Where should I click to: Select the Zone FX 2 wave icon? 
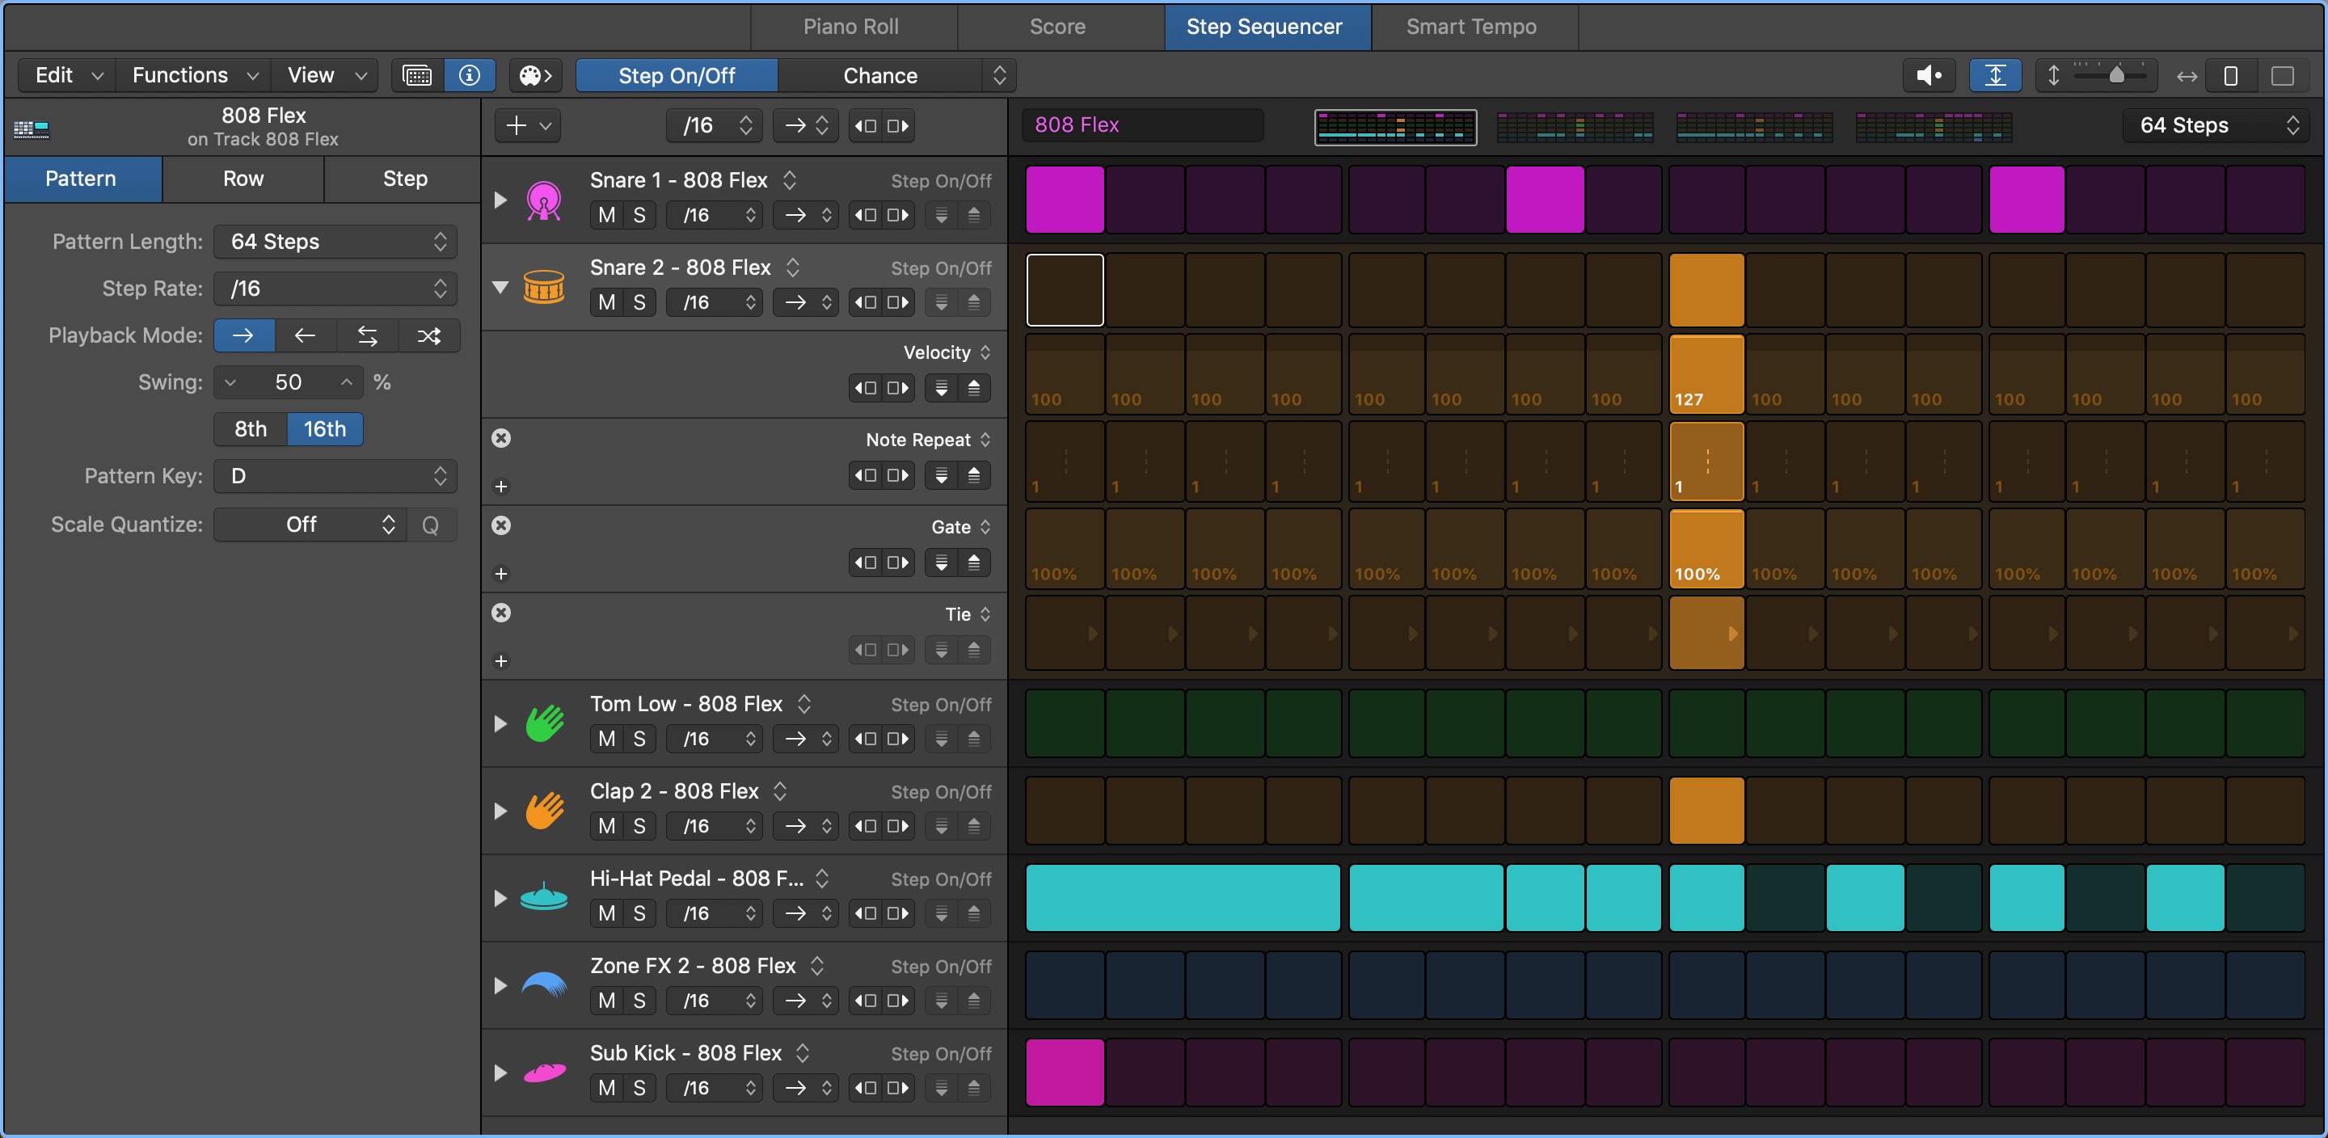(x=544, y=984)
